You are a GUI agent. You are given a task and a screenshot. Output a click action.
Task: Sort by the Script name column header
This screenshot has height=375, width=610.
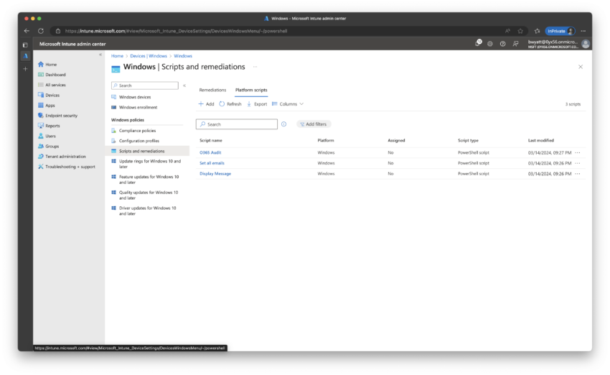click(211, 140)
